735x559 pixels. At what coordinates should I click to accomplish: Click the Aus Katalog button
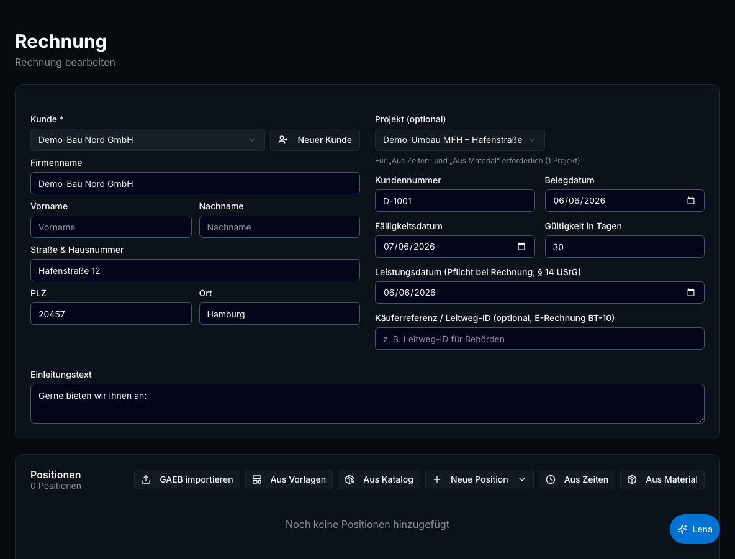[x=379, y=479]
